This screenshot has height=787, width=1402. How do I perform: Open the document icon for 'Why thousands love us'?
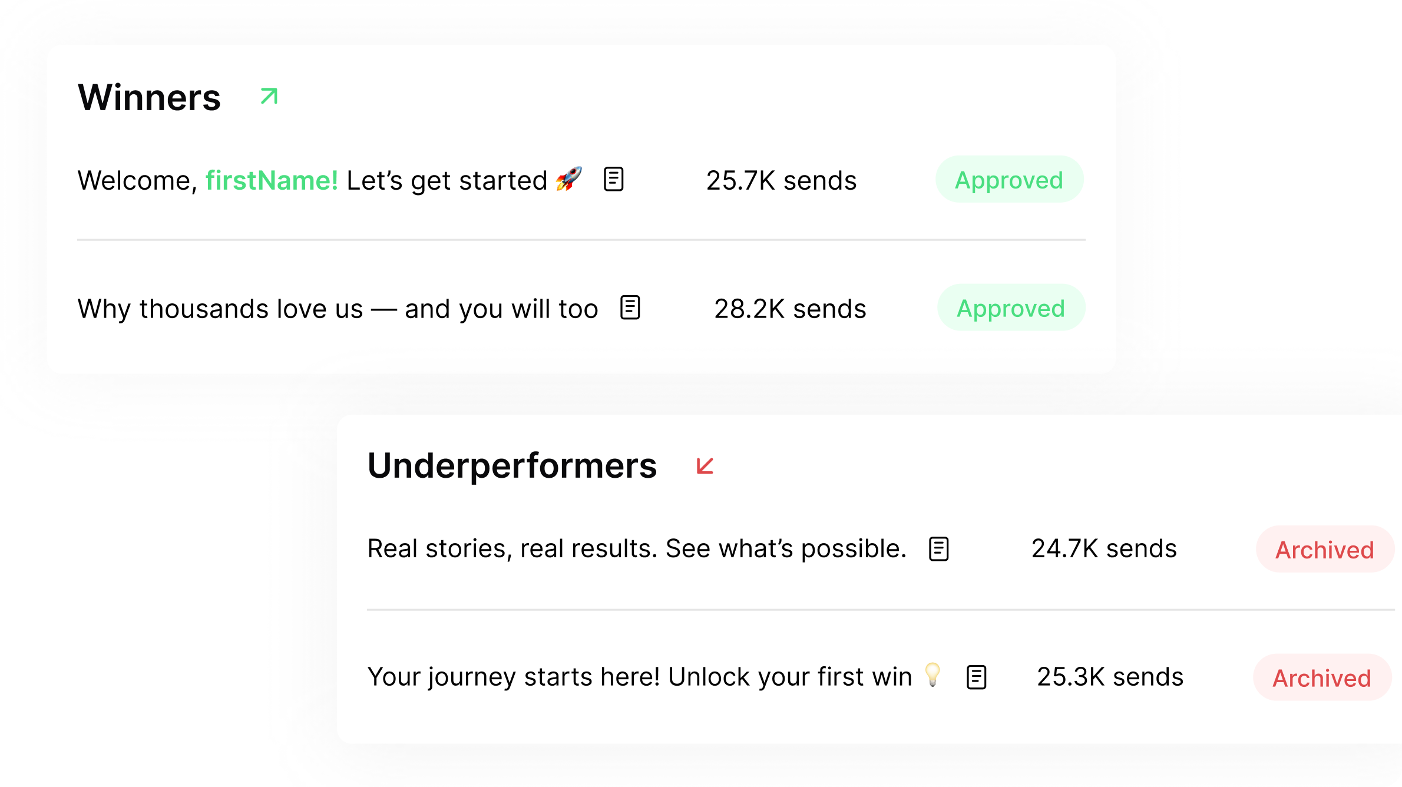pos(630,307)
